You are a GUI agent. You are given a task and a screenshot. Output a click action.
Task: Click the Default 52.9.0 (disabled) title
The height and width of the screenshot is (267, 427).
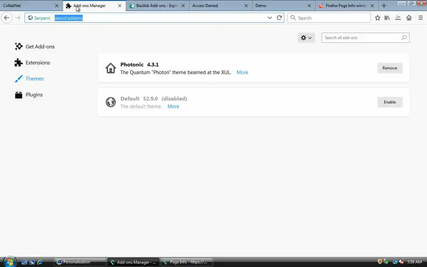[x=154, y=98]
